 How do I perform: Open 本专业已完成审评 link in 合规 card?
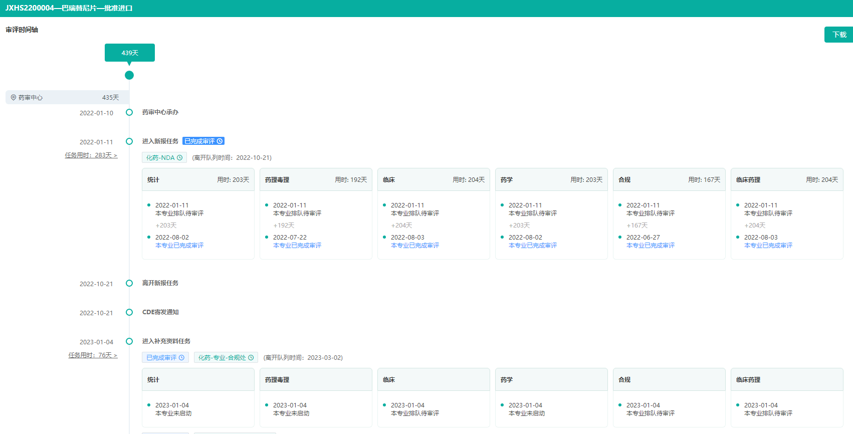[x=651, y=246]
